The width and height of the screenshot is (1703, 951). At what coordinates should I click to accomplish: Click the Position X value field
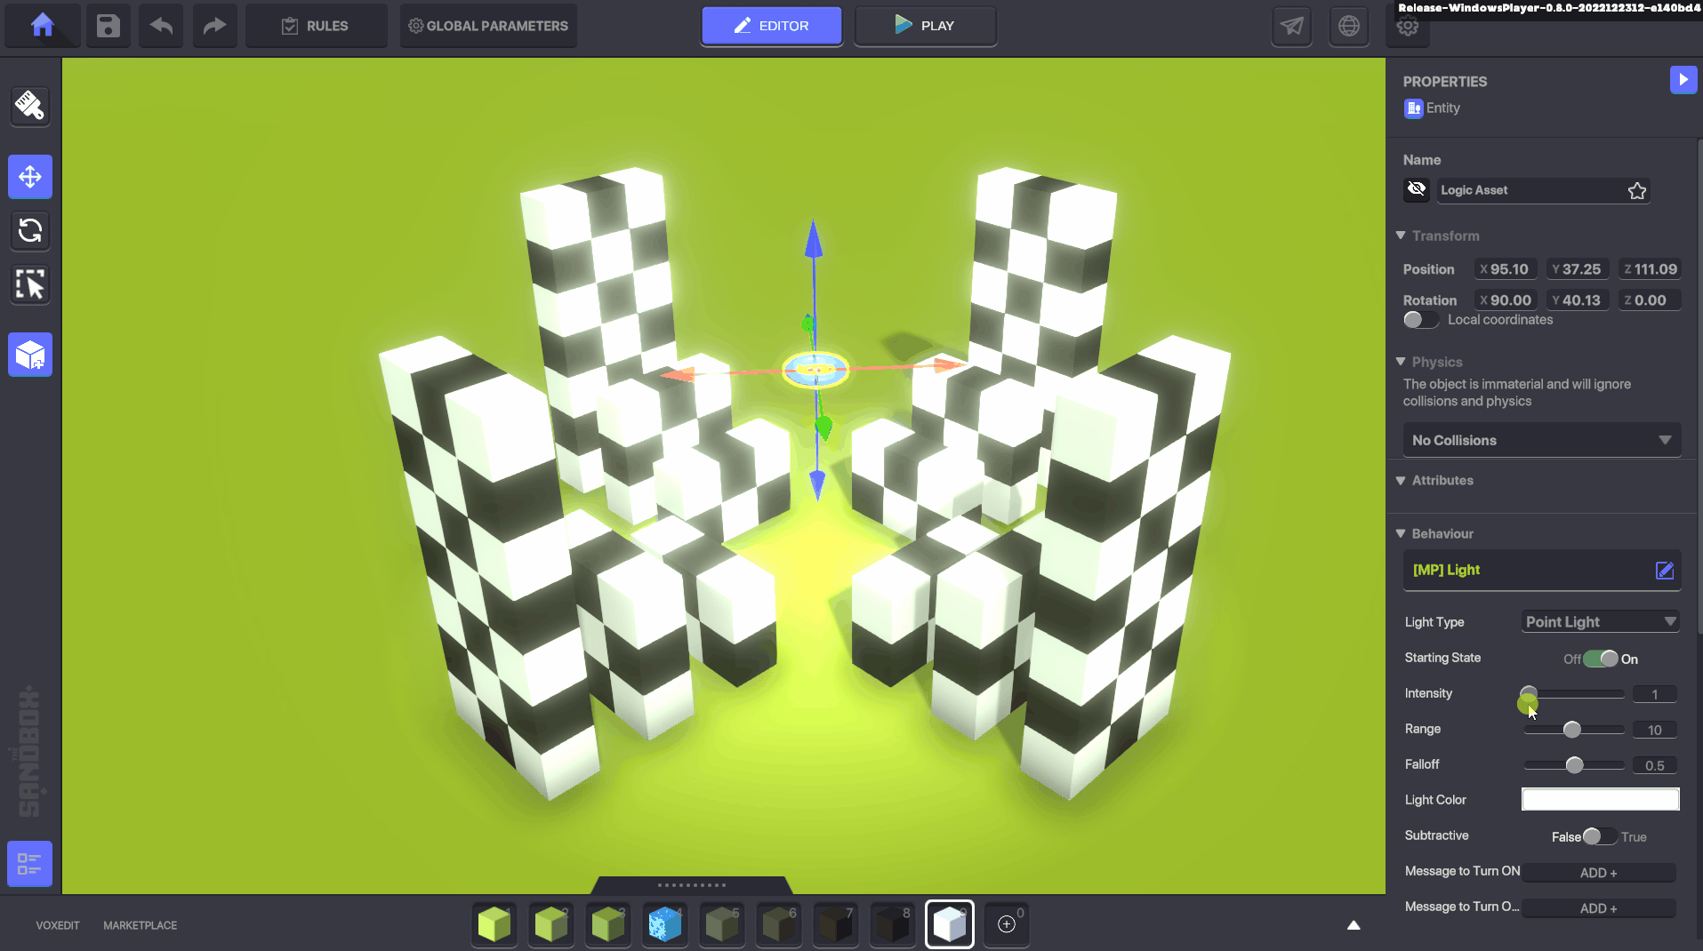(x=1506, y=269)
